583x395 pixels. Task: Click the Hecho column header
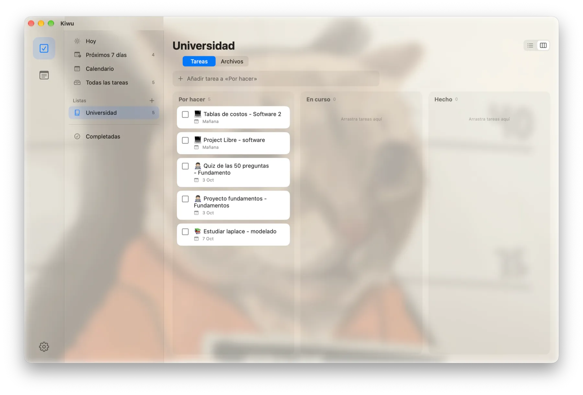coord(443,99)
